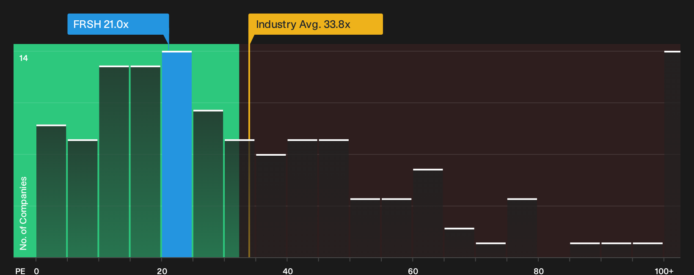The height and width of the screenshot is (275, 694).
Task: Select the blue highlighted FRSH histogram bar
Action: pos(177,154)
